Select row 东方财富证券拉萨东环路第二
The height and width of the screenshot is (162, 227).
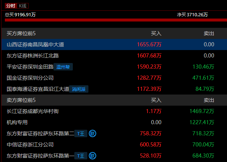114,133
